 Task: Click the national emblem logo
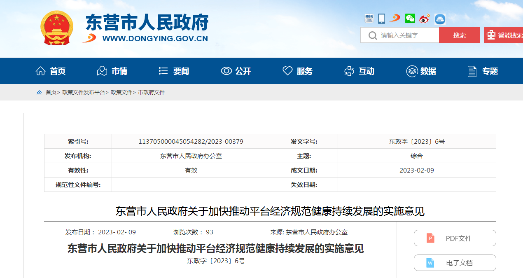[57, 28]
